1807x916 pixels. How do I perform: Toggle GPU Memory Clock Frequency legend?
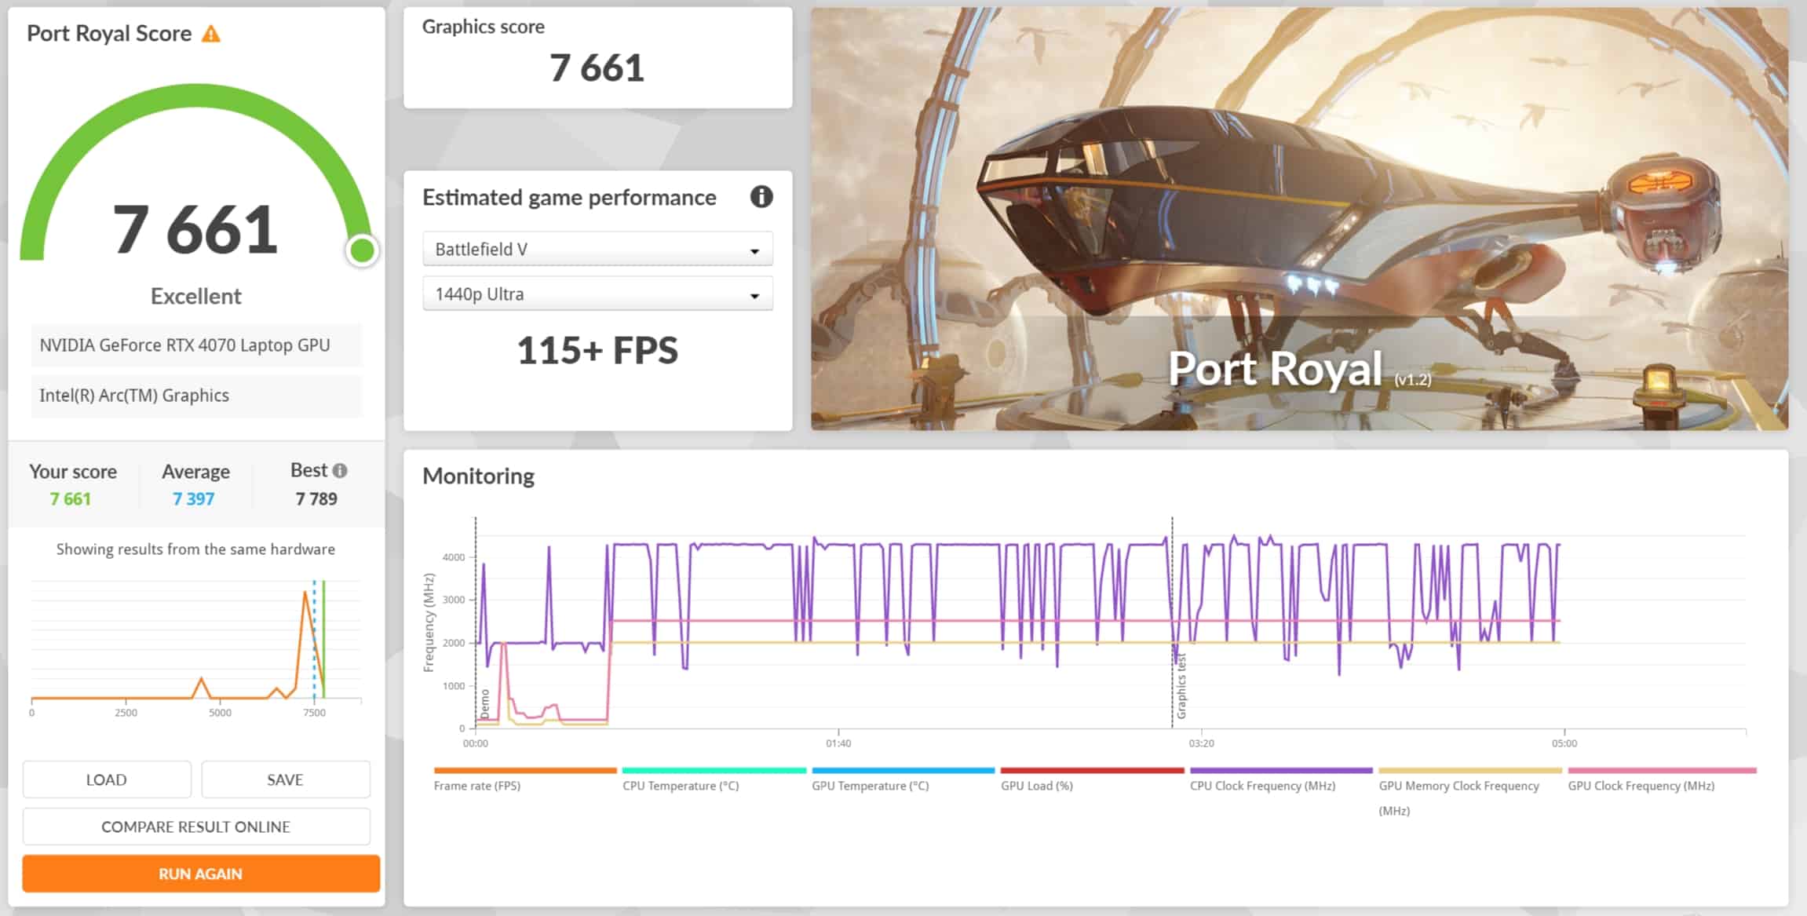(x=1458, y=785)
